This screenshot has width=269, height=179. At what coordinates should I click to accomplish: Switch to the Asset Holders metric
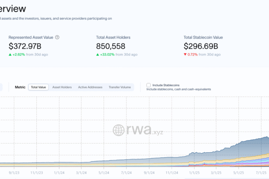coord(62,87)
